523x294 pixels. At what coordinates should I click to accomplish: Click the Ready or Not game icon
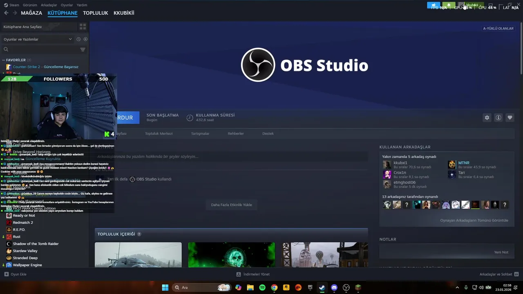tap(9, 216)
